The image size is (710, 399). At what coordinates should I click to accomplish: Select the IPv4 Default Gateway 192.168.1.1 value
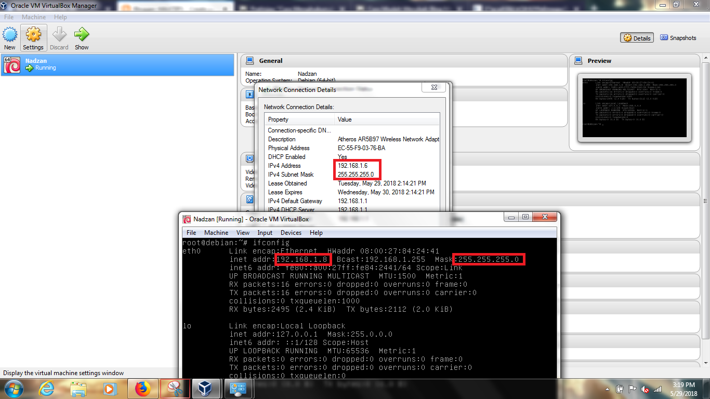[352, 201]
